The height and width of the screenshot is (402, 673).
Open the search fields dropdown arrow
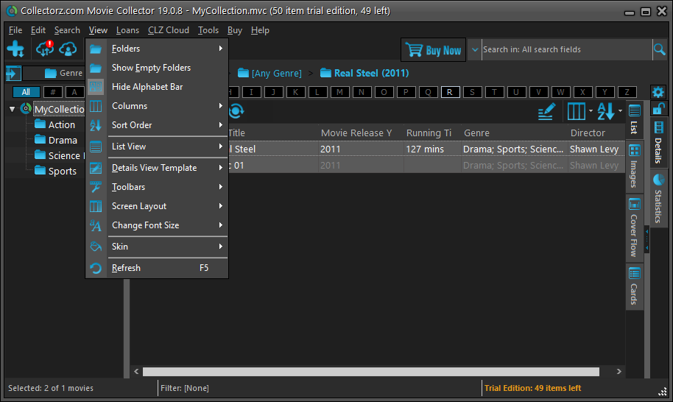(x=476, y=49)
